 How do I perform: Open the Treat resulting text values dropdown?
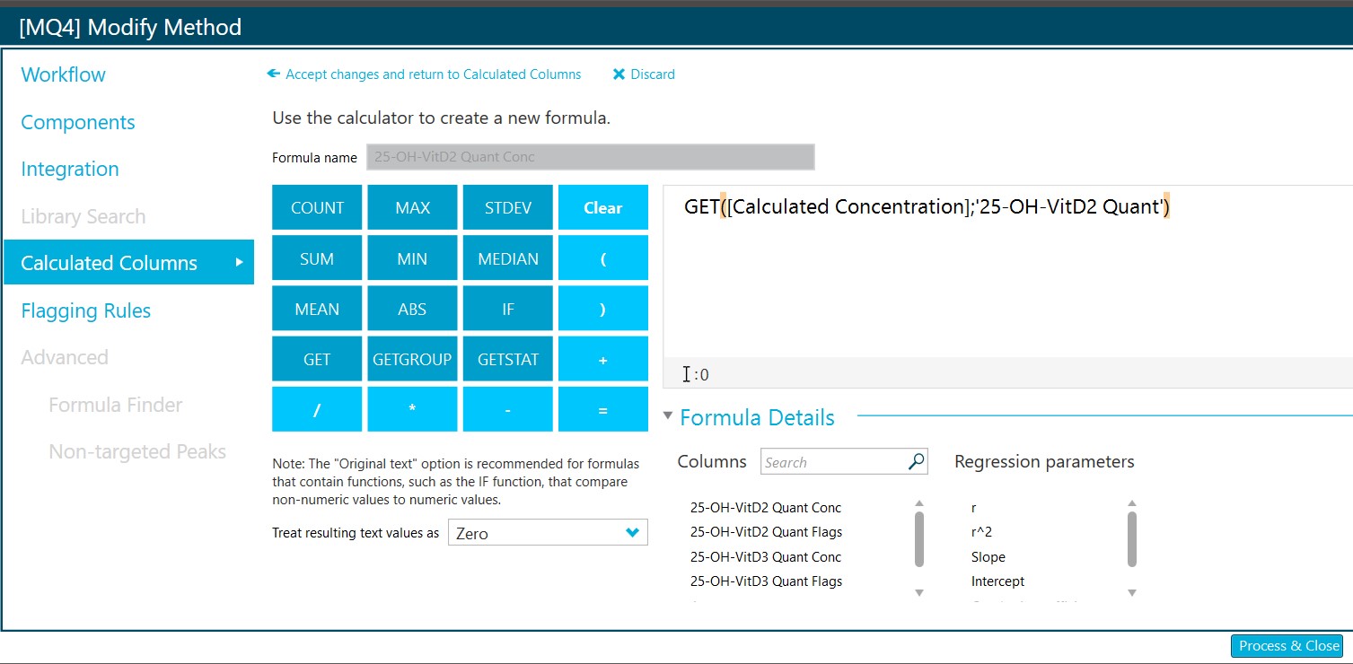548,533
